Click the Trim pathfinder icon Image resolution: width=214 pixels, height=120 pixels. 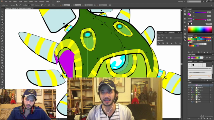coord(163,43)
